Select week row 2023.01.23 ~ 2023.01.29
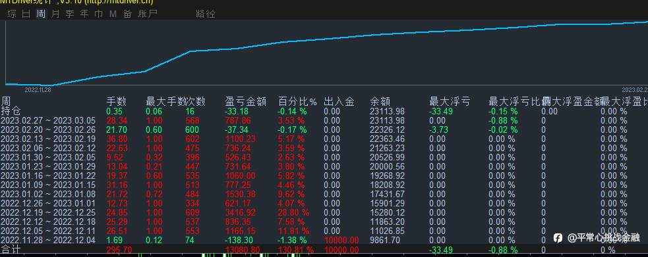The image size is (648, 257). [48, 166]
